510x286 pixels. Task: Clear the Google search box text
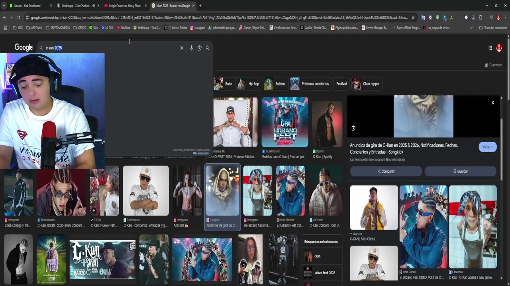pyautogui.click(x=182, y=48)
